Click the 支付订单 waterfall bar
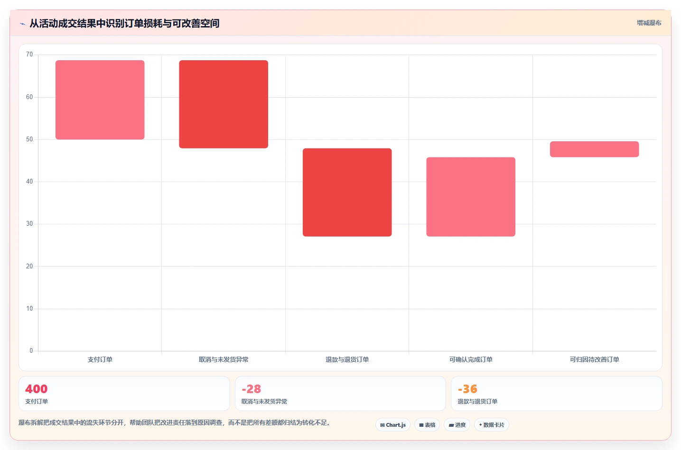Viewport: 681px width, 450px height. coord(100,100)
